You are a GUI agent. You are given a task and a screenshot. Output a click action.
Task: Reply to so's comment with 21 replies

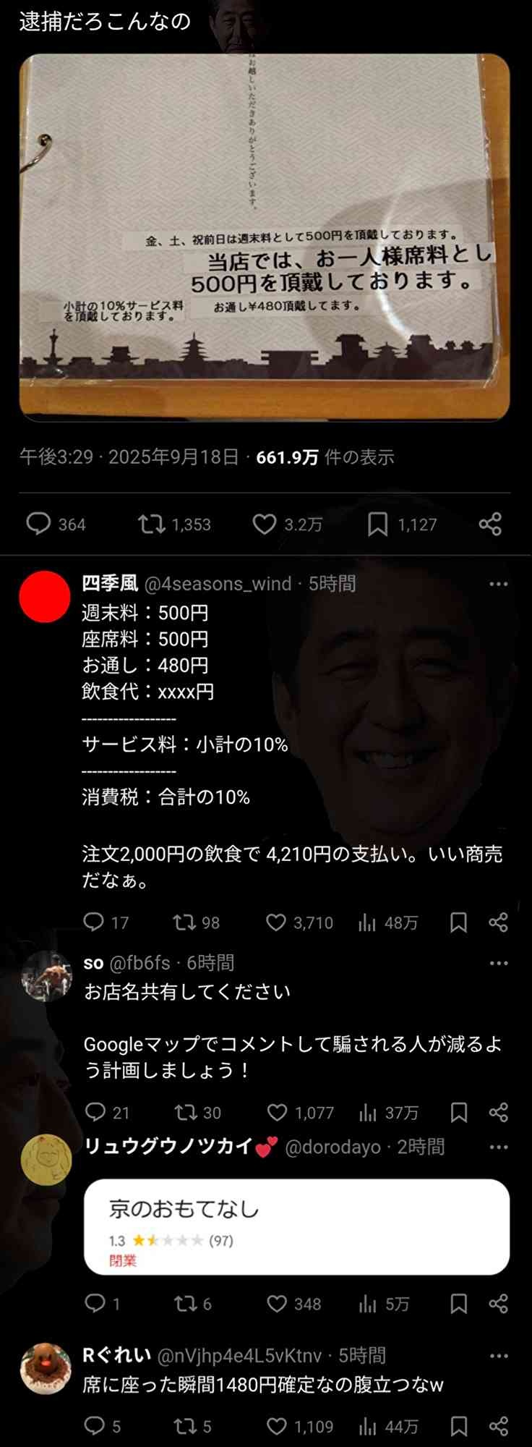click(106, 1112)
